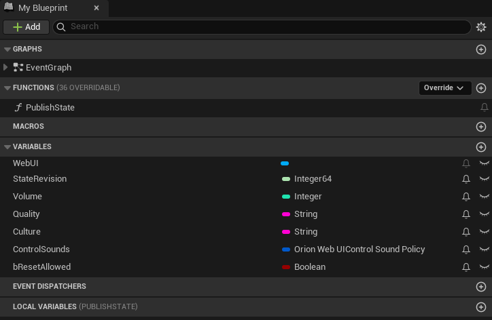Select the ControlSounds variable

41,249
